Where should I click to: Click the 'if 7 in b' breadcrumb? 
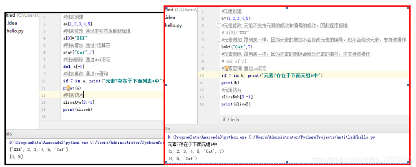(231, 120)
